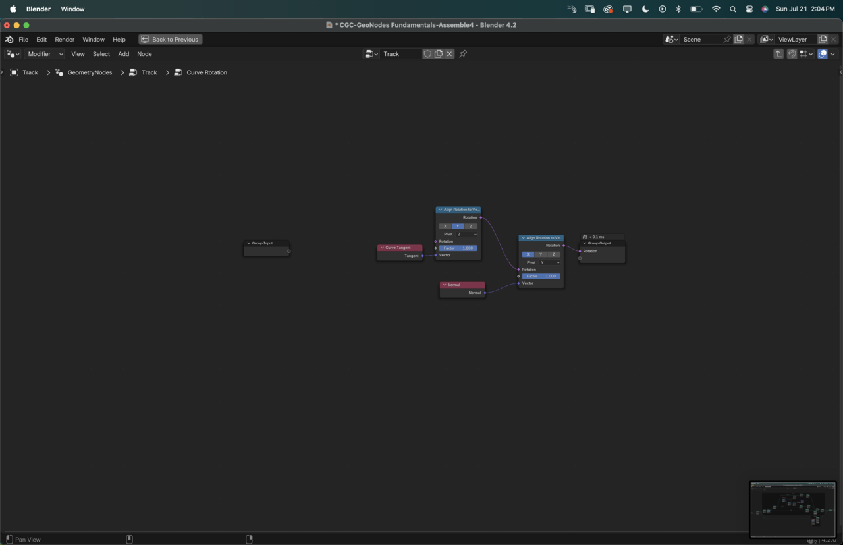The height and width of the screenshot is (545, 843).
Task: Toggle the node tree pin icon
Action: coord(464,54)
